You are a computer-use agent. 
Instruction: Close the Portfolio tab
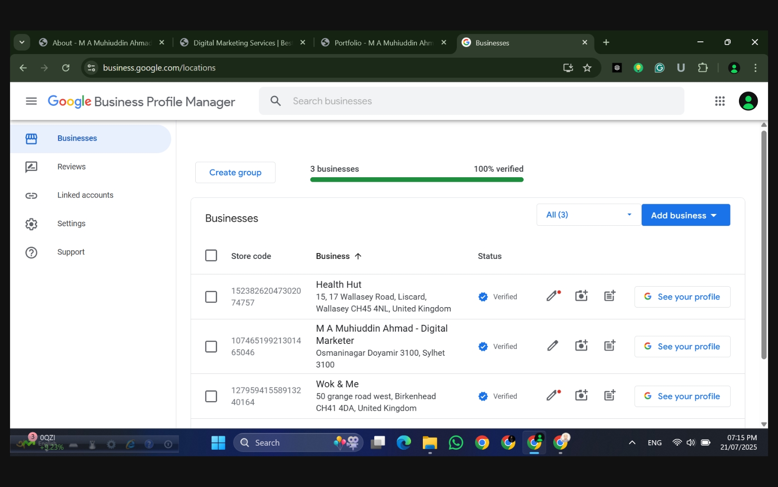(x=444, y=42)
